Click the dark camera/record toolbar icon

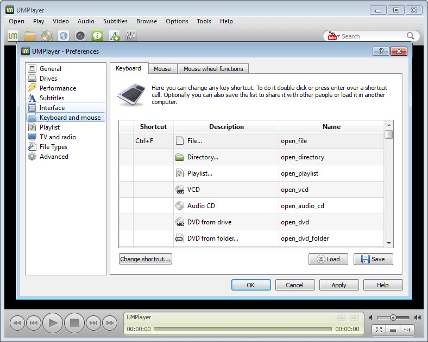pyautogui.click(x=80, y=36)
